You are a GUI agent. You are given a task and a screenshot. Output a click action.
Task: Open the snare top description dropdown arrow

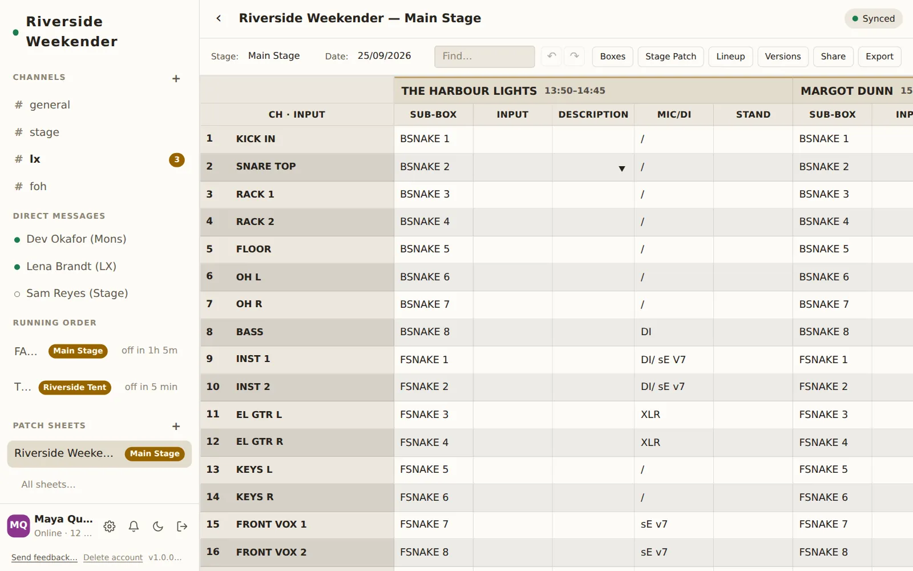pyautogui.click(x=621, y=168)
